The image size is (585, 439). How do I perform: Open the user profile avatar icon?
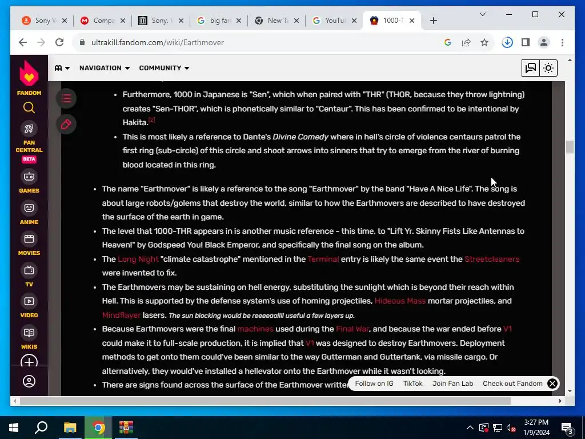[x=29, y=381]
